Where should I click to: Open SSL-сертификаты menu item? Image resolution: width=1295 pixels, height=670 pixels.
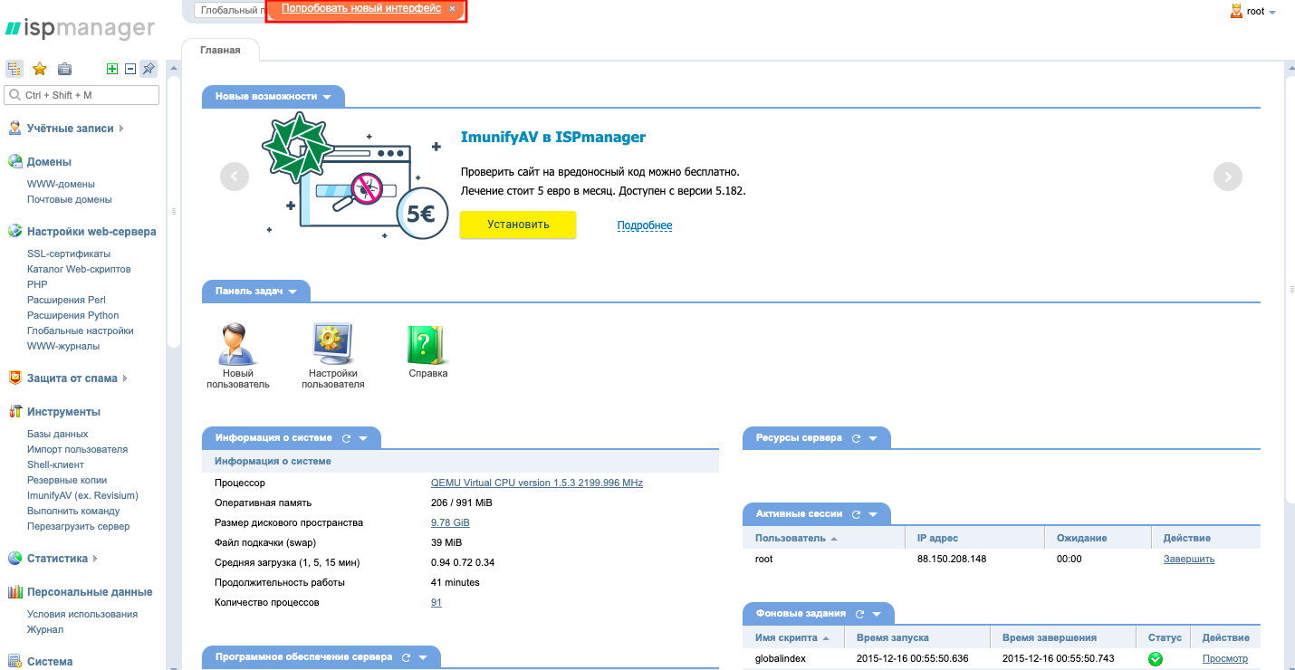(69, 254)
